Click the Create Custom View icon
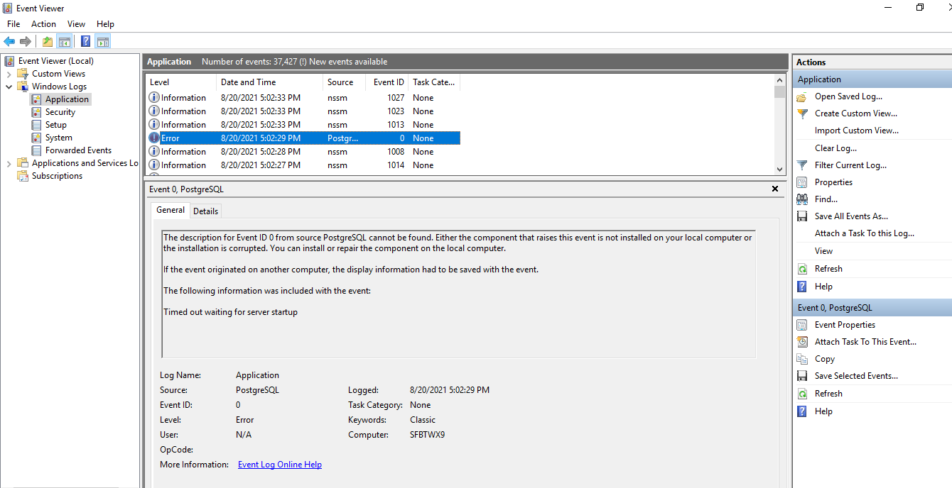952x488 pixels. tap(802, 113)
